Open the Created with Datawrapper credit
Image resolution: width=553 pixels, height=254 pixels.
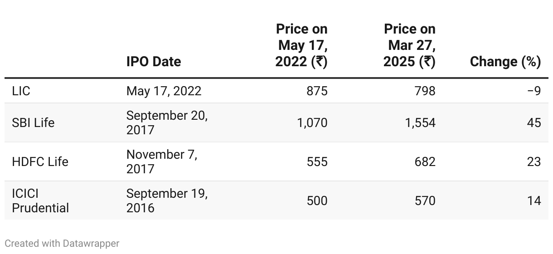[62, 243]
